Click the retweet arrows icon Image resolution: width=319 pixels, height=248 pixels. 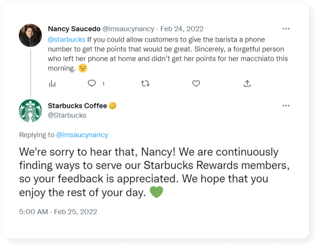[x=145, y=83]
